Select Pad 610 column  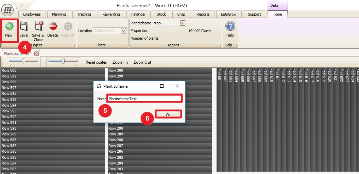point(272,119)
